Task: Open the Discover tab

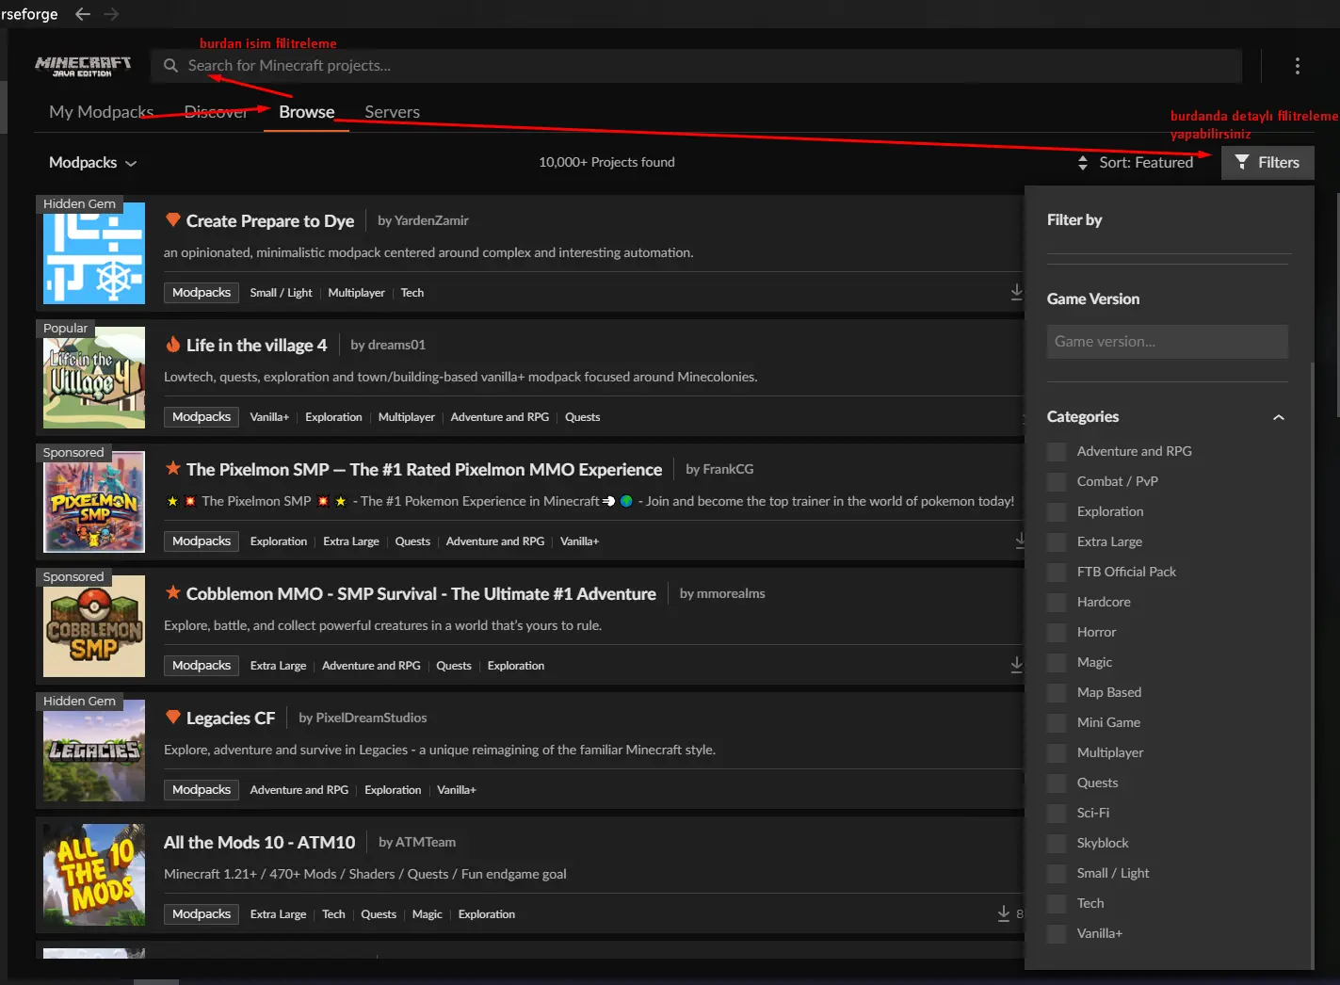Action: 217,112
